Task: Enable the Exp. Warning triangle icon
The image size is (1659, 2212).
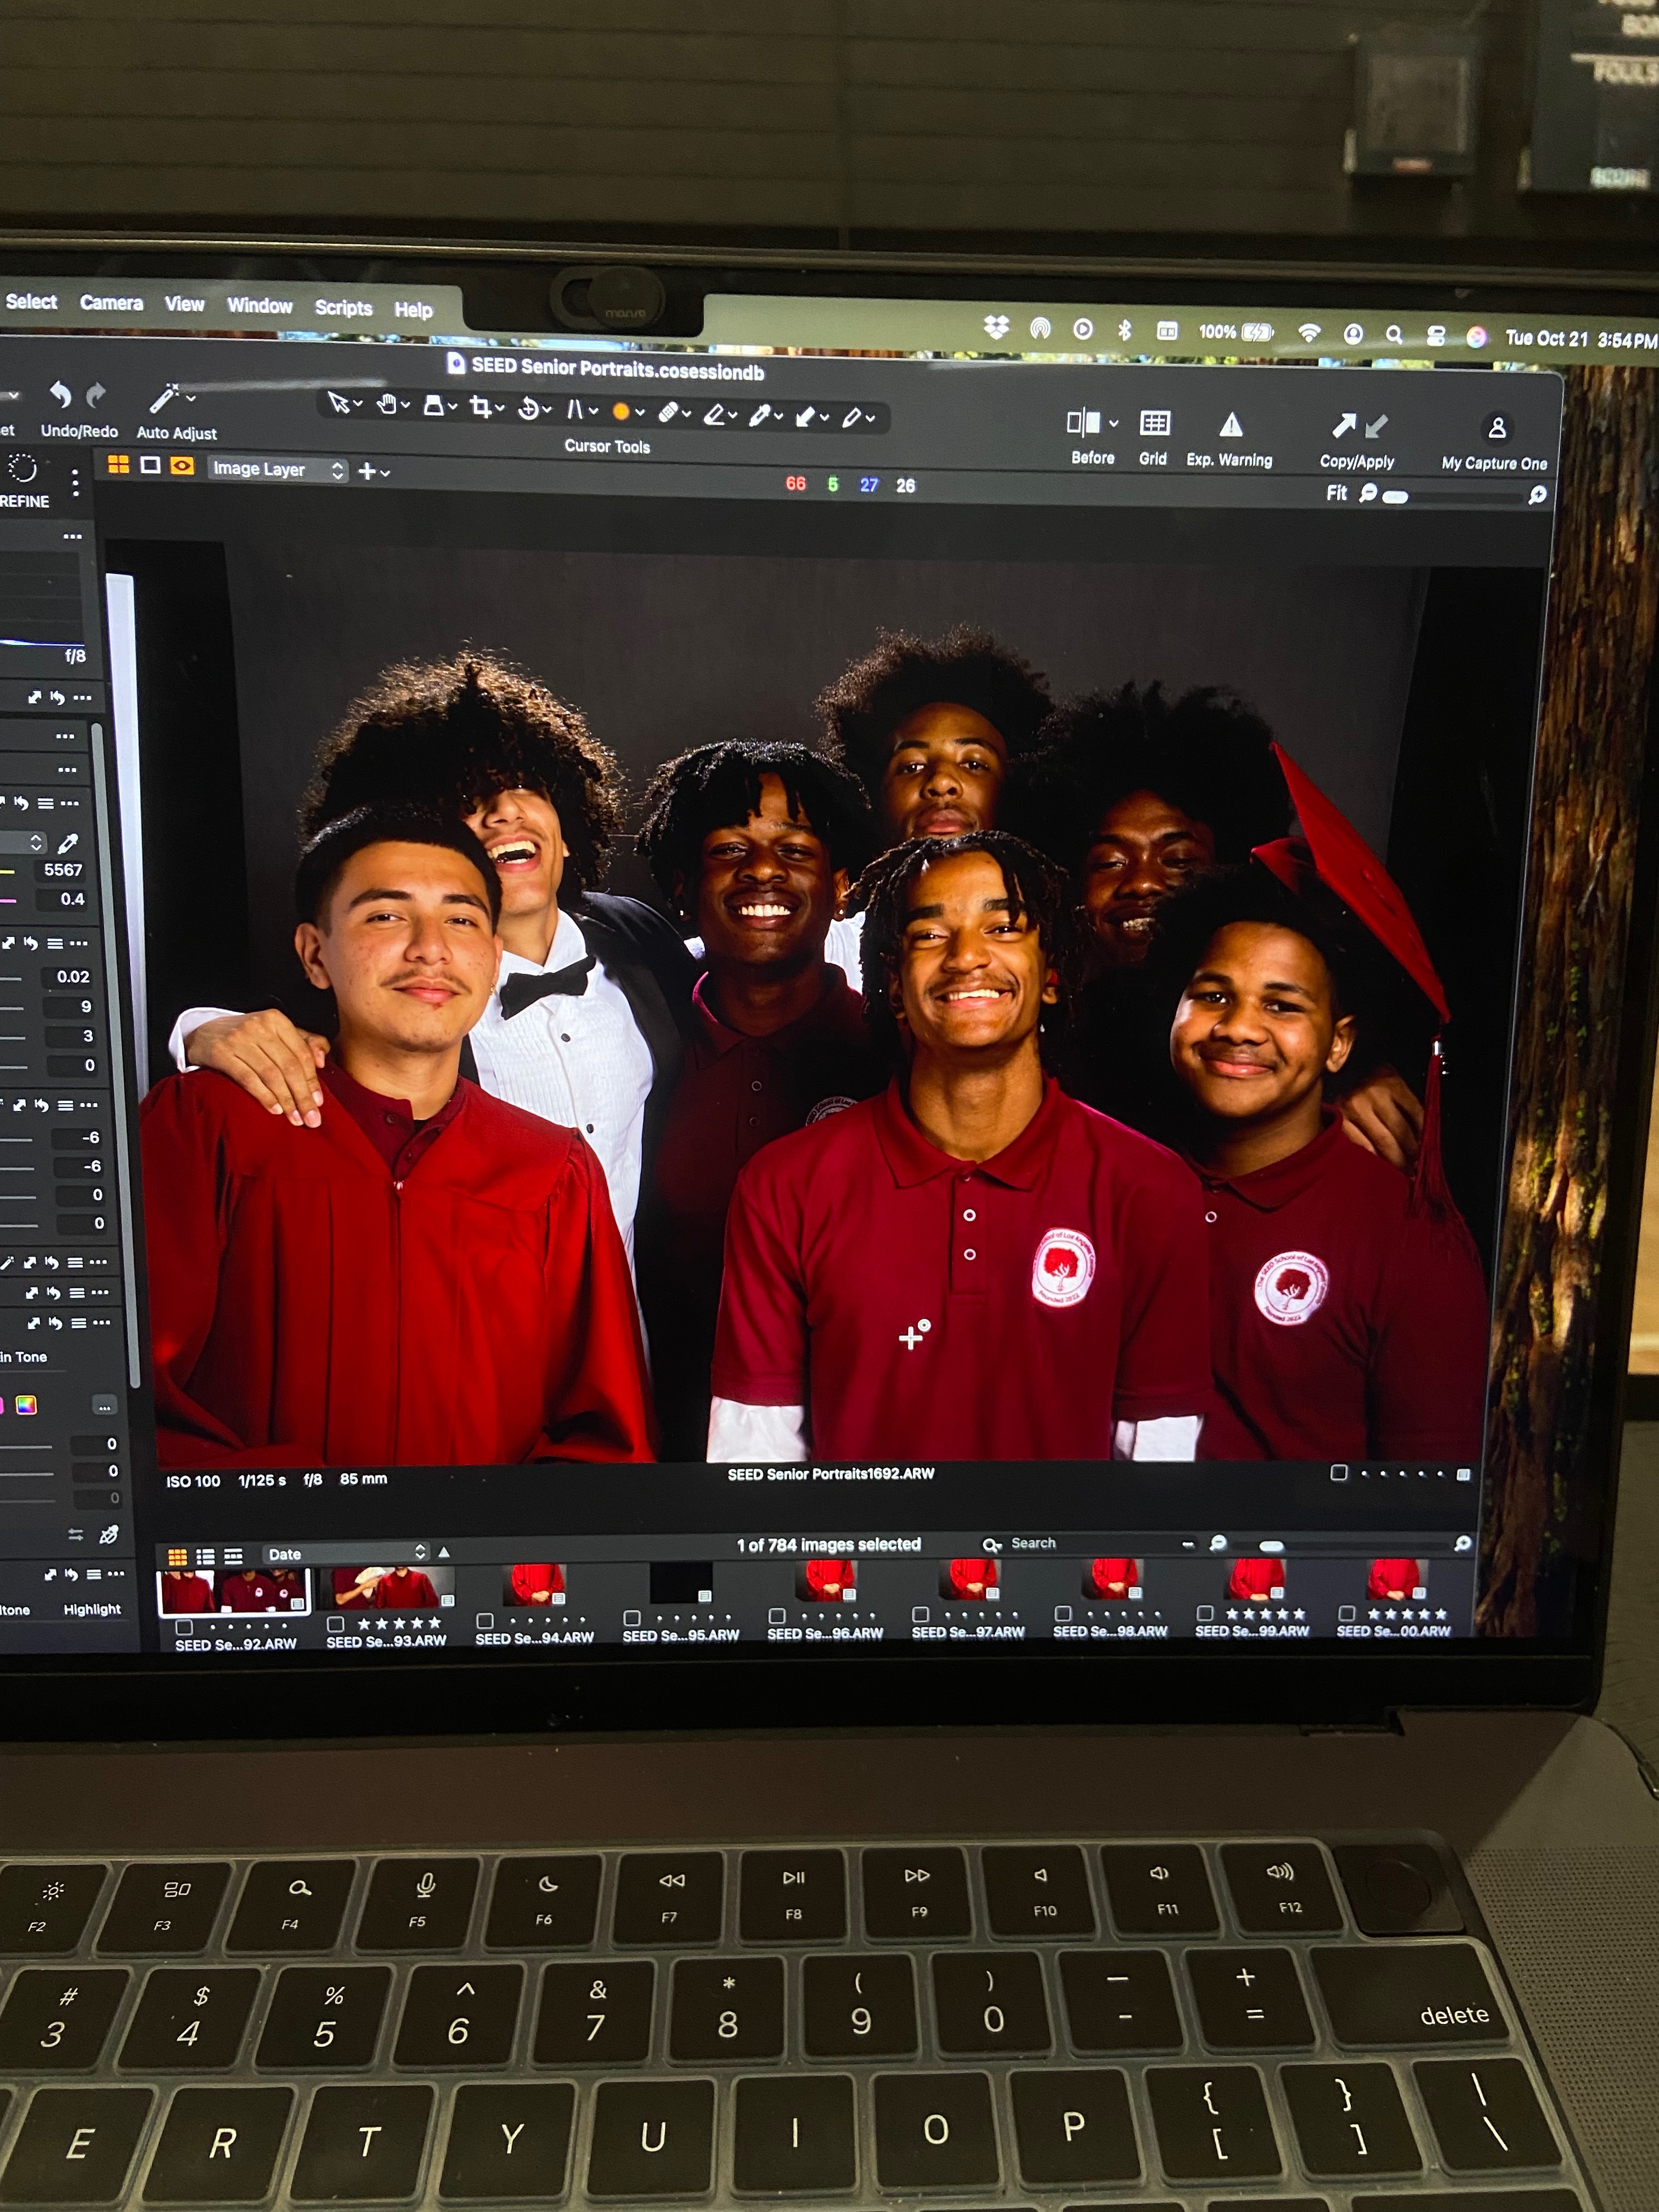Action: (1231, 426)
